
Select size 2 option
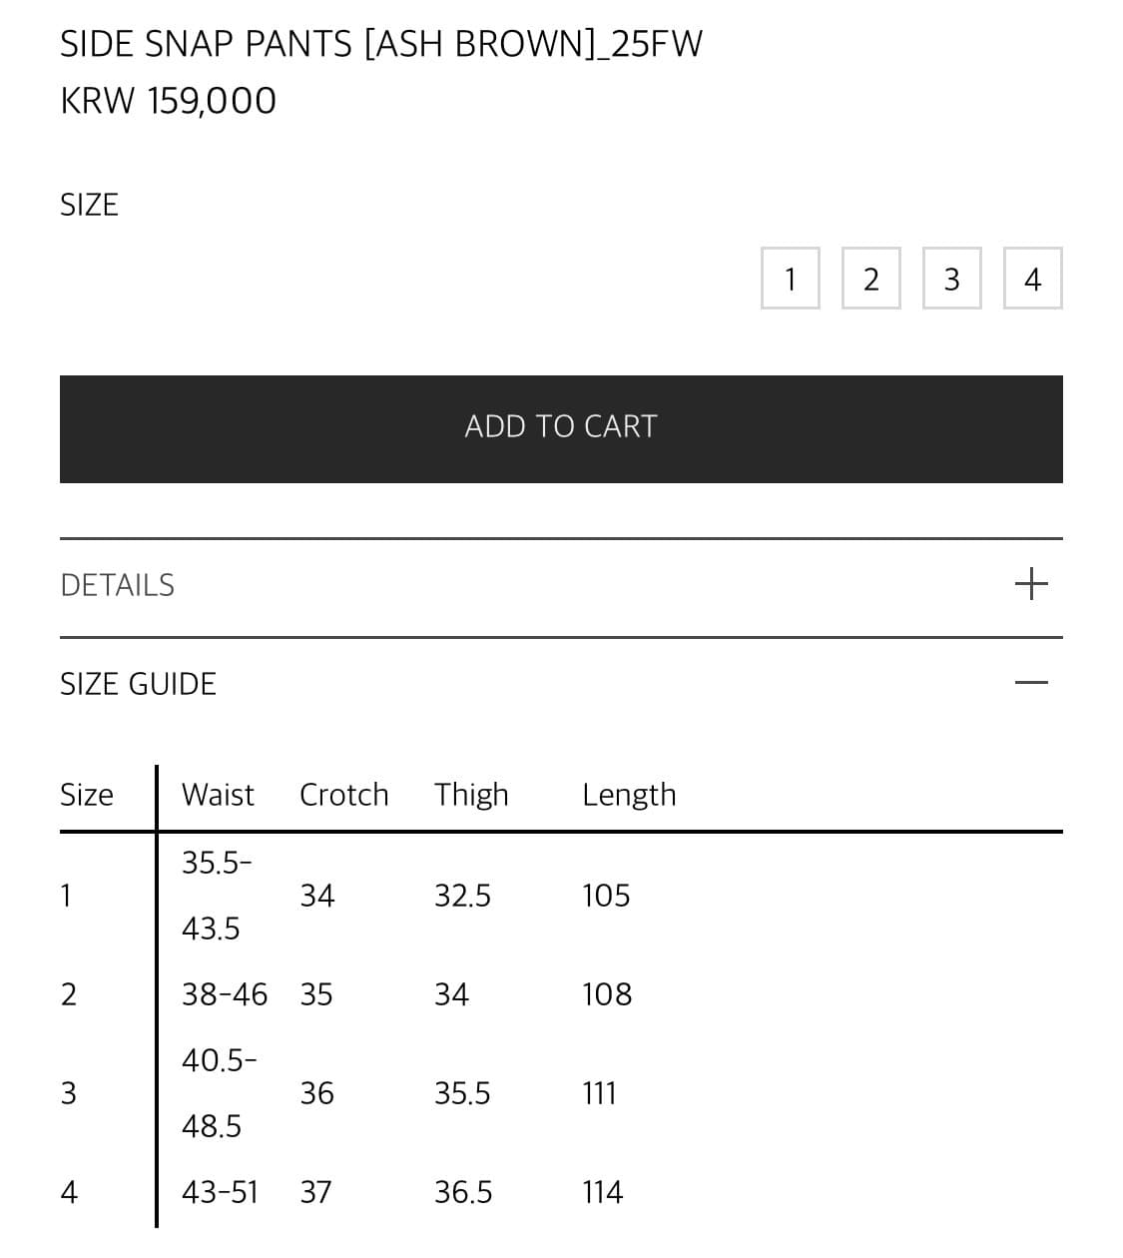[x=870, y=279]
